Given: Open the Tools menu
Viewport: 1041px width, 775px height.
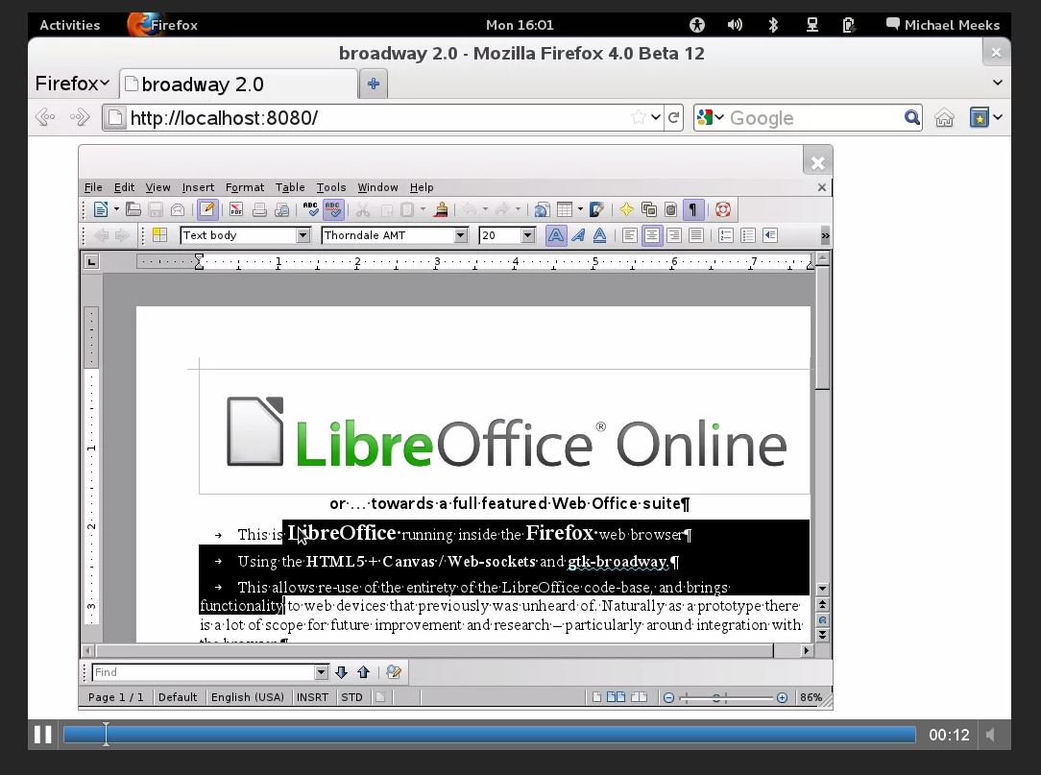Looking at the screenshot, I should tap(330, 187).
